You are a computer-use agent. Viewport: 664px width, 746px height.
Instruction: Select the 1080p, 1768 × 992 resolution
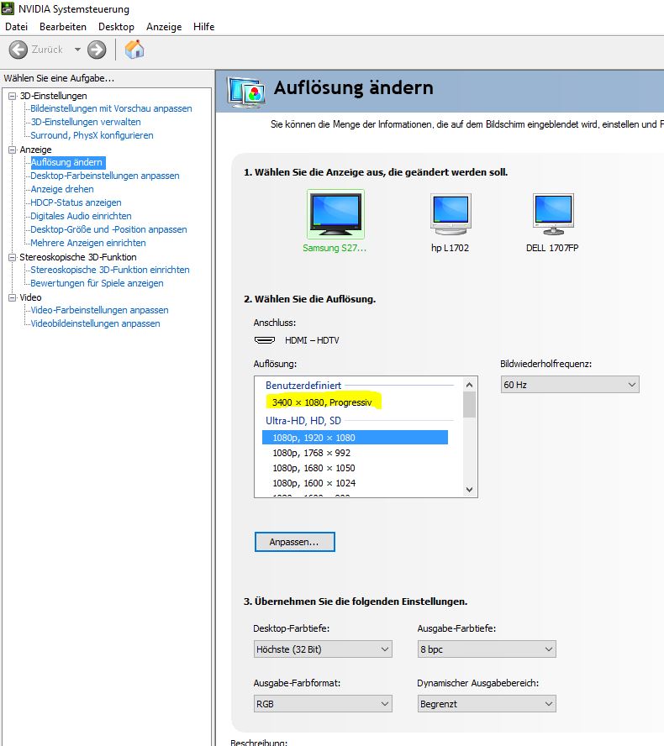coord(311,453)
